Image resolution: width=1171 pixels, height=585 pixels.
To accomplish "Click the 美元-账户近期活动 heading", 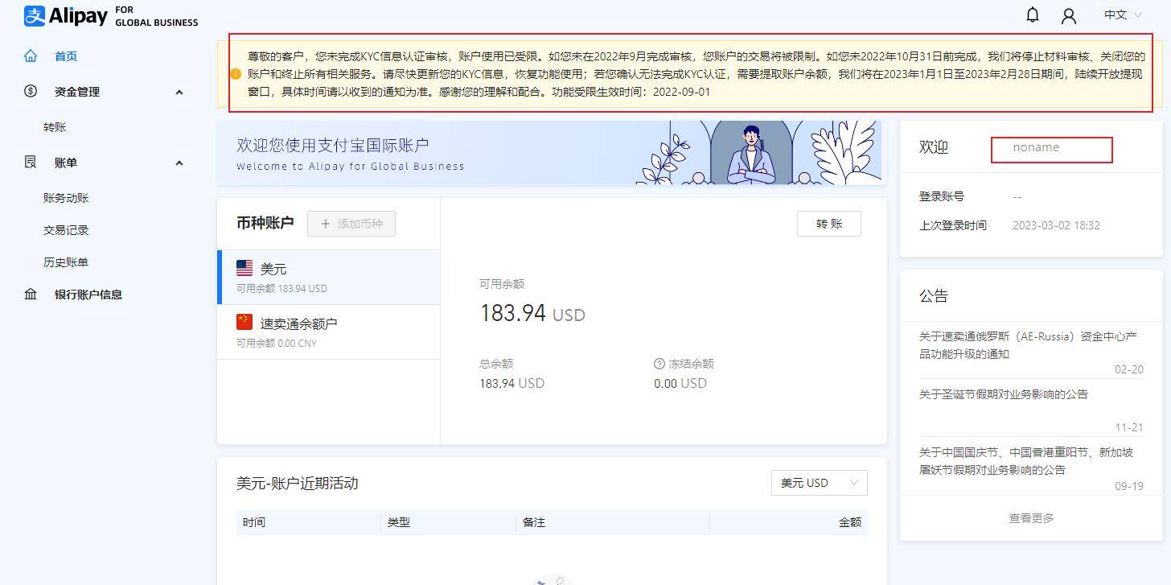I will (x=297, y=484).
